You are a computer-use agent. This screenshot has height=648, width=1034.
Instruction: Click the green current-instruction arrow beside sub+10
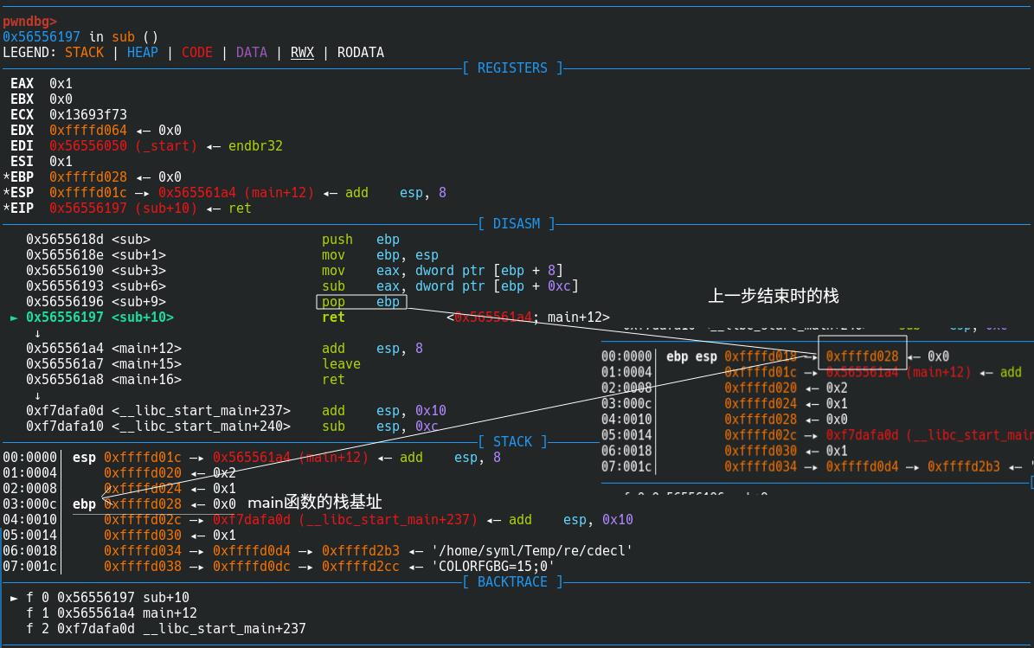coord(14,318)
